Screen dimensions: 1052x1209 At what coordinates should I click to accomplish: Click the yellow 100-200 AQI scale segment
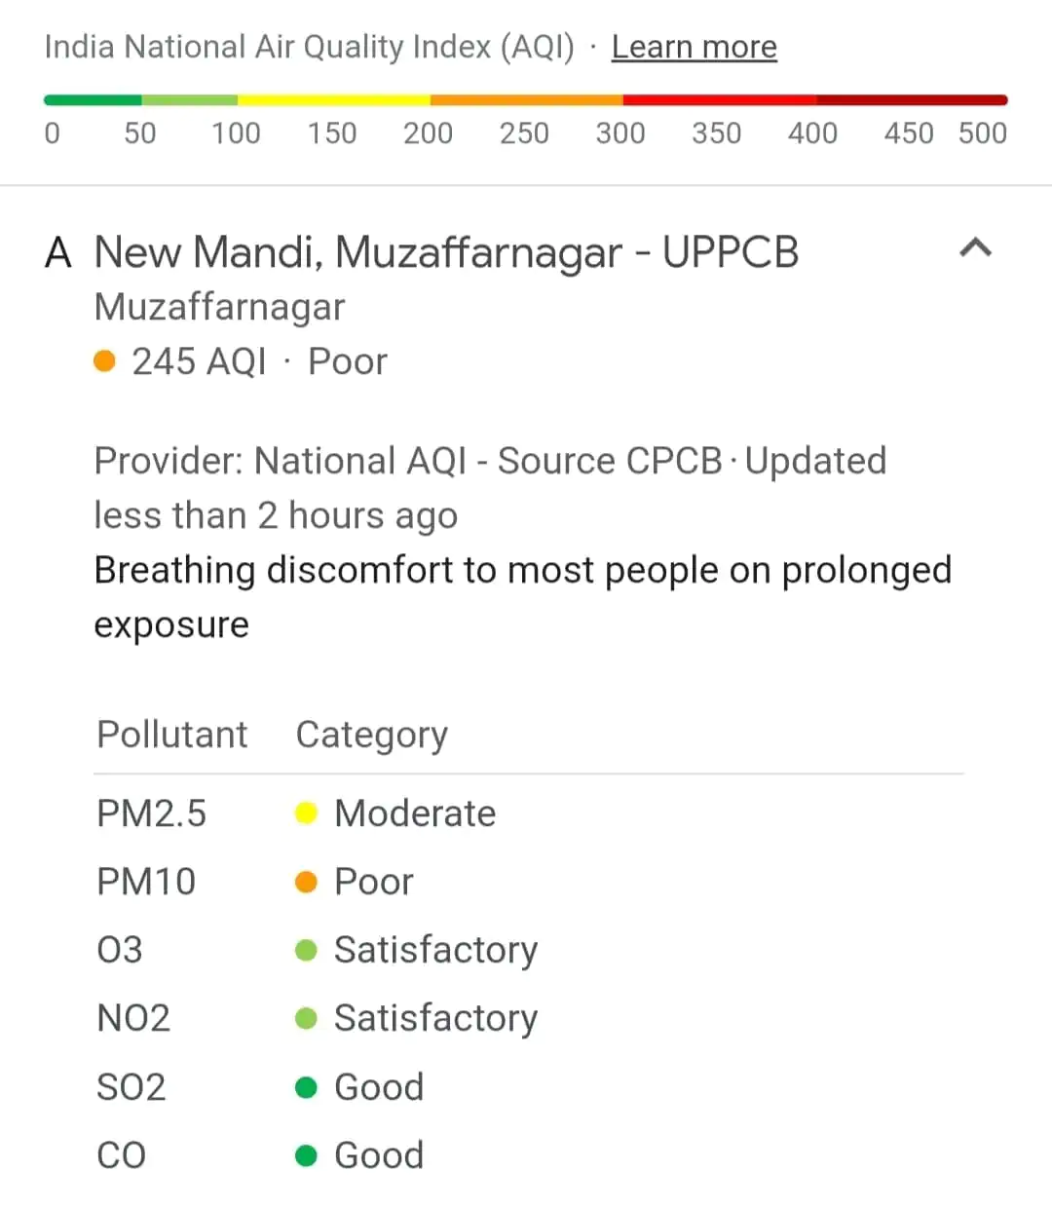click(x=333, y=99)
